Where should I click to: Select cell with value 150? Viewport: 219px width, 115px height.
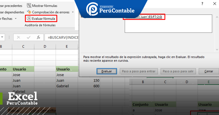pyautogui.click(x=89, y=81)
